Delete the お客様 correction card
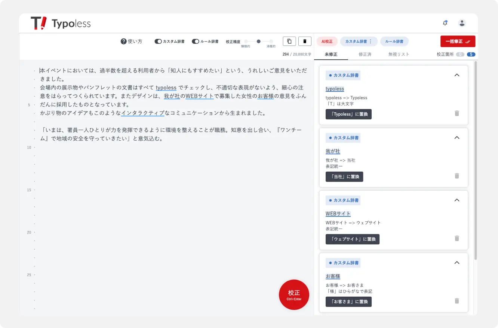The image size is (498, 328). pos(456,301)
